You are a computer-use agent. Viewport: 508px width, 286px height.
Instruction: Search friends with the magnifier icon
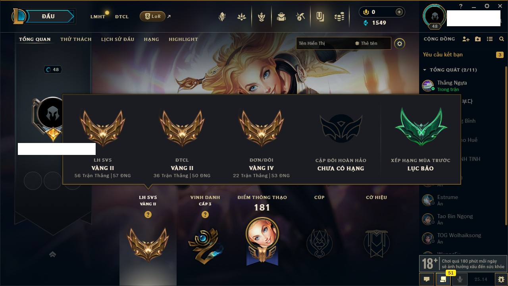coord(502,39)
